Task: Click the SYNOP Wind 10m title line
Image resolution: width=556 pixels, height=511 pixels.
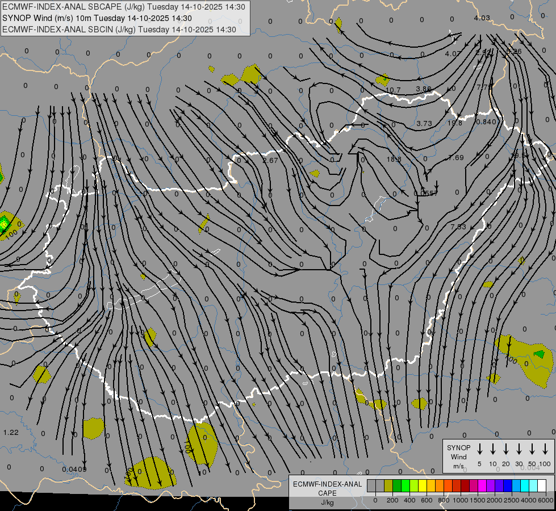Action: [x=97, y=18]
